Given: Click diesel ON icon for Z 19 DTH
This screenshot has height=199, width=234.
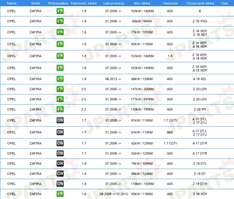Looking at the screenshot, I should [x=60, y=184].
